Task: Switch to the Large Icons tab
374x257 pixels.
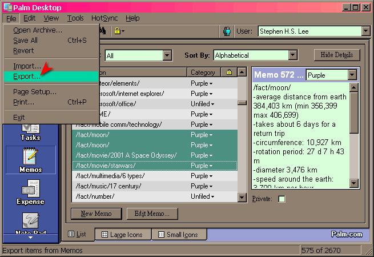Action: (x=123, y=235)
